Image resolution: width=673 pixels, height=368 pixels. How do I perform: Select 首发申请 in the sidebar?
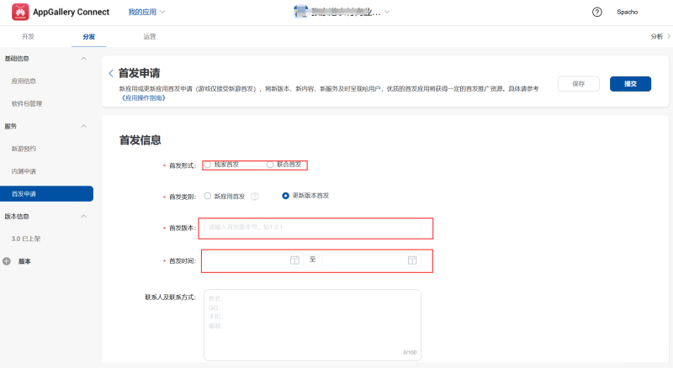pyautogui.click(x=47, y=193)
